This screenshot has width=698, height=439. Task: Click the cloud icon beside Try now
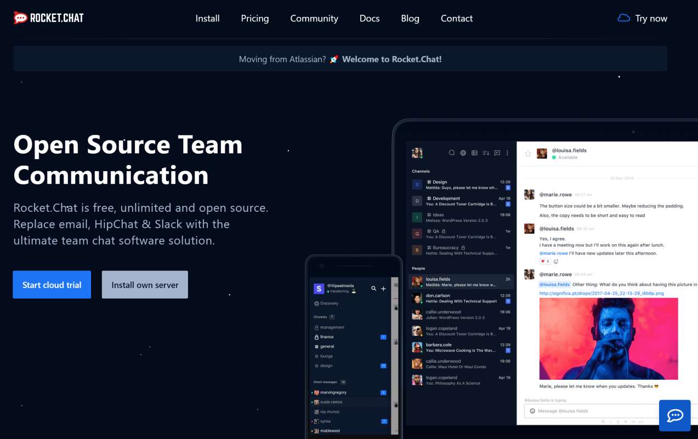coord(623,18)
